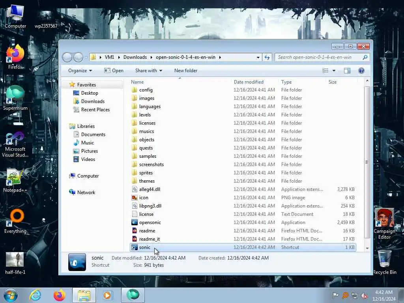Open Music library
The height and width of the screenshot is (303, 404).
coord(87,142)
